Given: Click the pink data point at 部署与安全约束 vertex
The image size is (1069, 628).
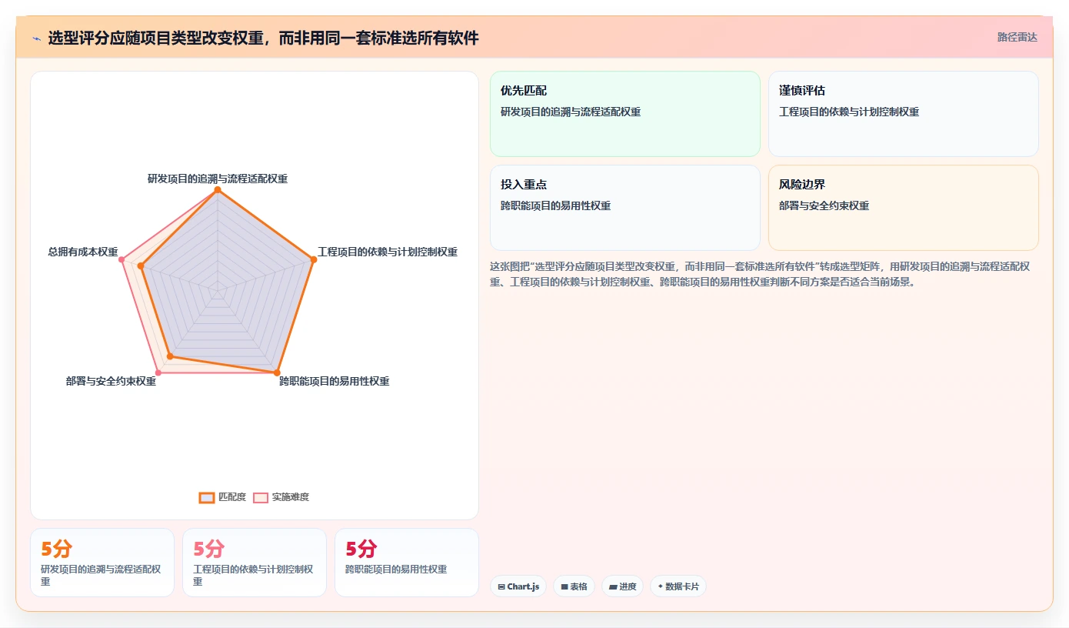Looking at the screenshot, I should tap(158, 373).
